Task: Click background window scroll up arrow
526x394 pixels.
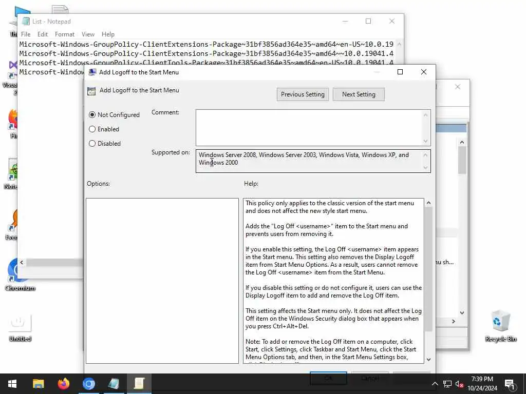Action: (462, 143)
